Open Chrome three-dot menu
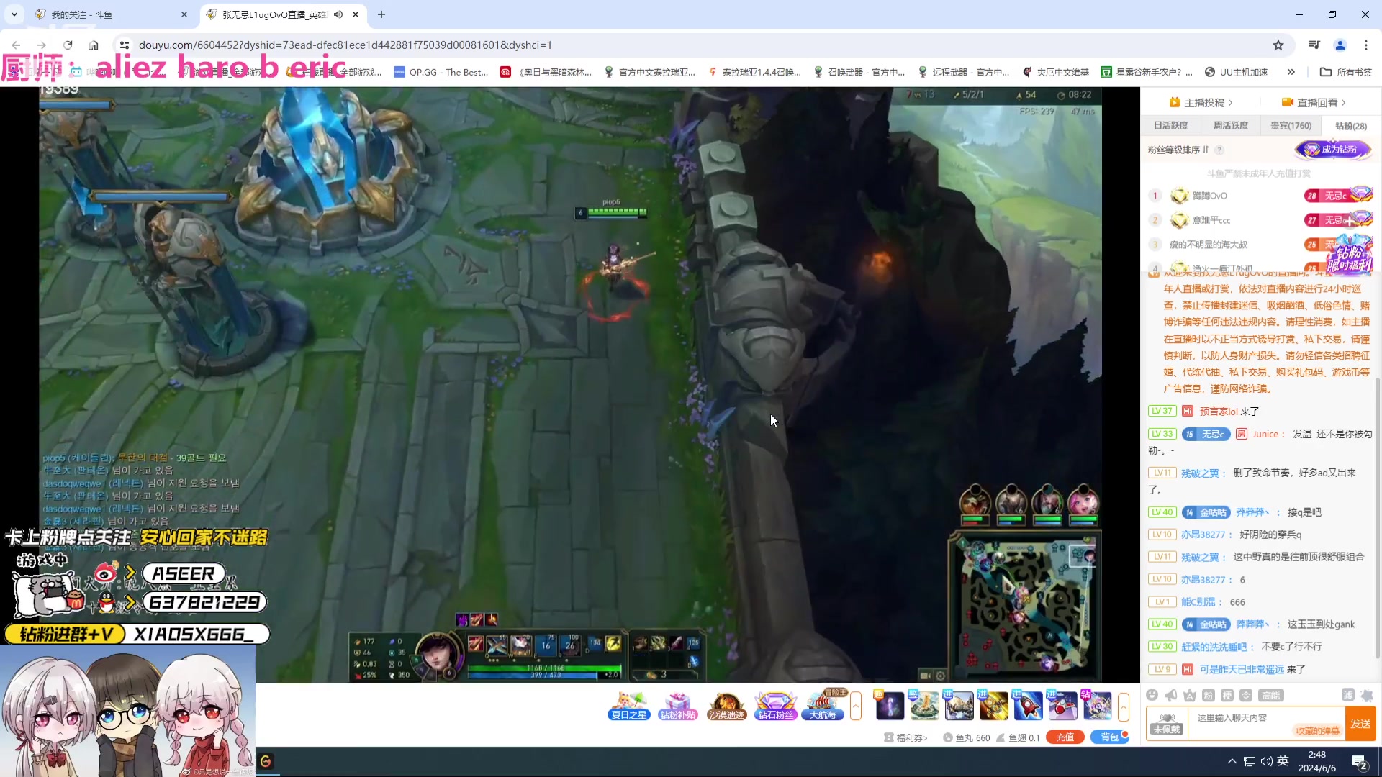The width and height of the screenshot is (1382, 777). [x=1366, y=45]
